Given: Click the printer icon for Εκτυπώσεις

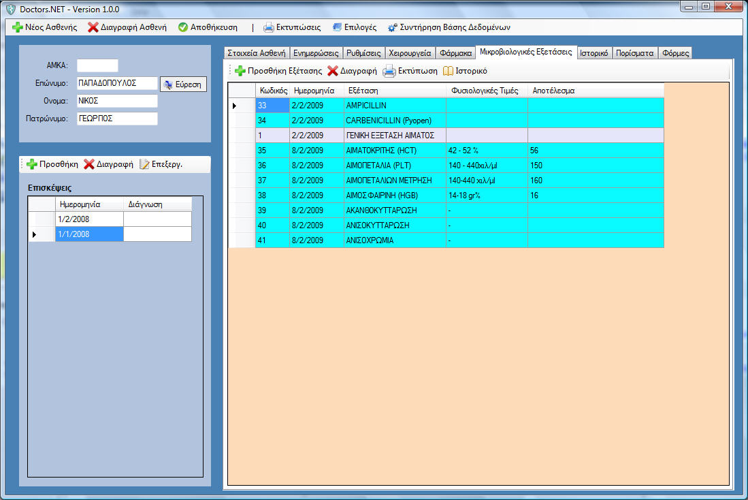Looking at the screenshot, I should [269, 27].
